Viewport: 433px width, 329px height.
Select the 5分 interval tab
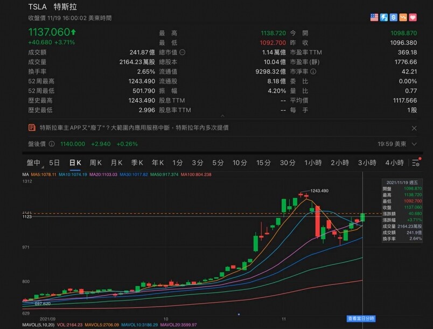[x=218, y=163]
